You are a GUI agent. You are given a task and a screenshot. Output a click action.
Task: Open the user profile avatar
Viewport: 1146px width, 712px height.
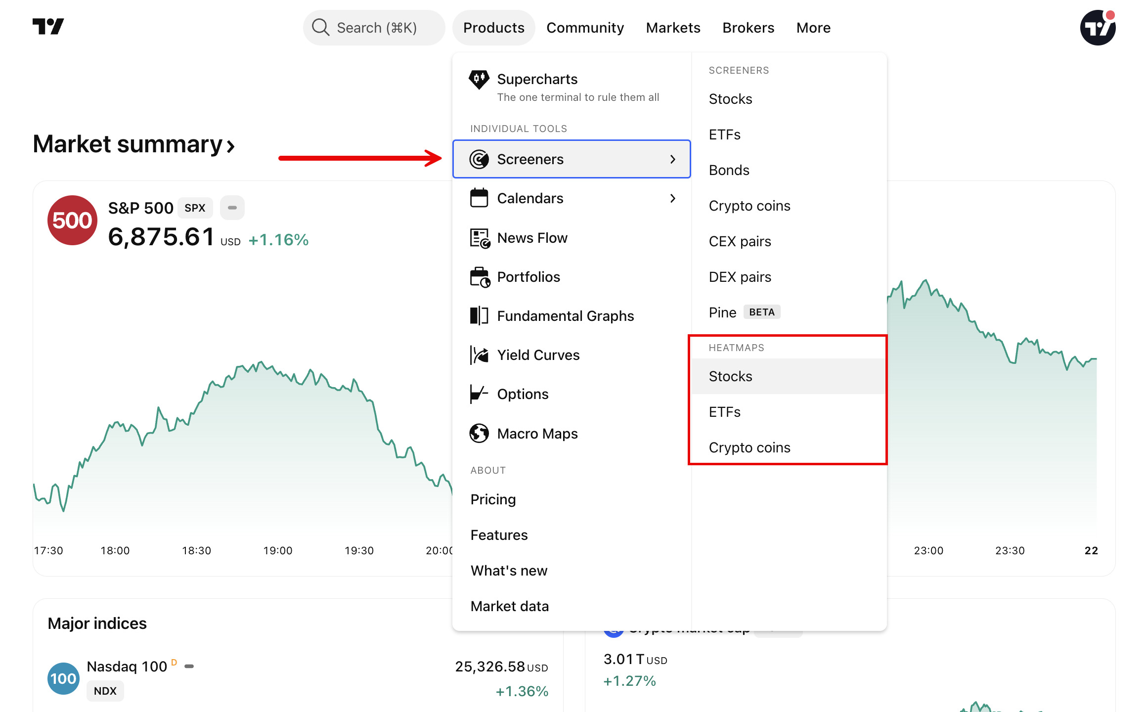click(x=1097, y=28)
